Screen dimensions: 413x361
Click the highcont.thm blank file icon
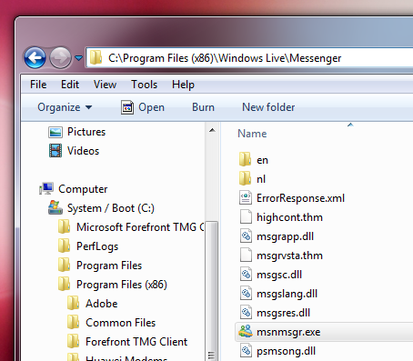coord(246,216)
